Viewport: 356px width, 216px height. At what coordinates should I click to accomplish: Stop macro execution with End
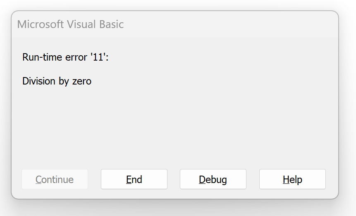click(134, 179)
